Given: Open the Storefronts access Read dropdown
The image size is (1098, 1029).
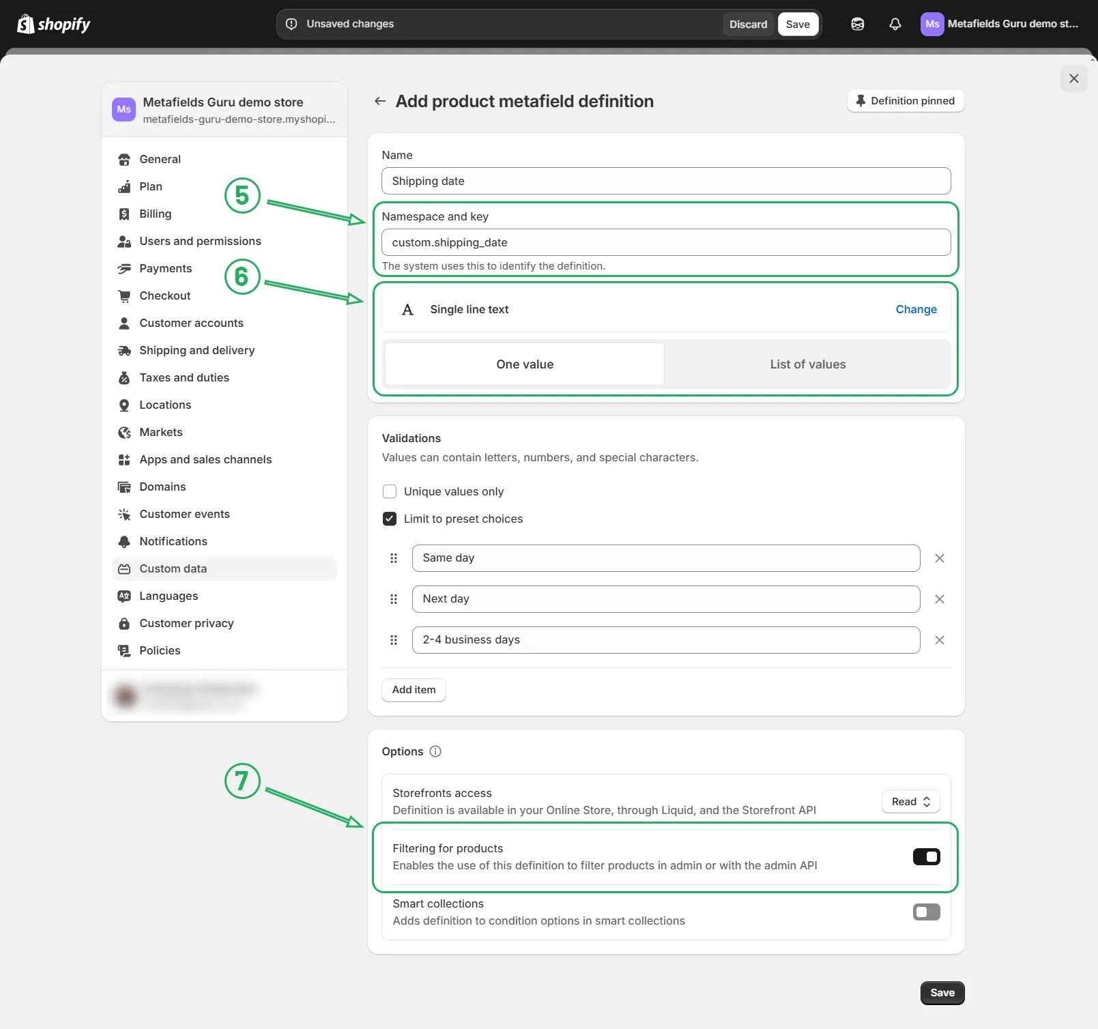Looking at the screenshot, I should (911, 802).
